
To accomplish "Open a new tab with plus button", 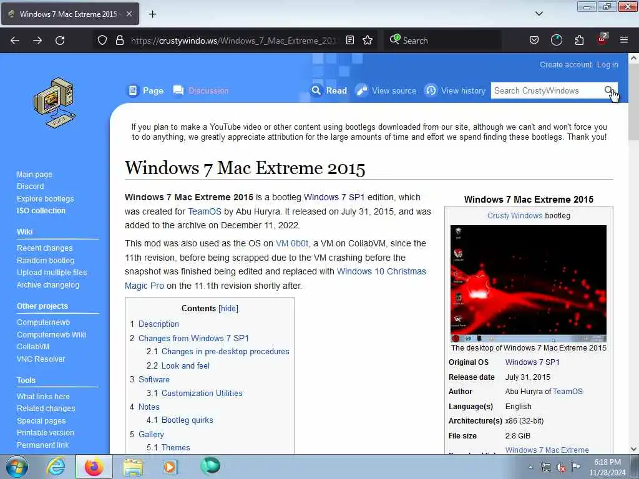I will [x=152, y=14].
